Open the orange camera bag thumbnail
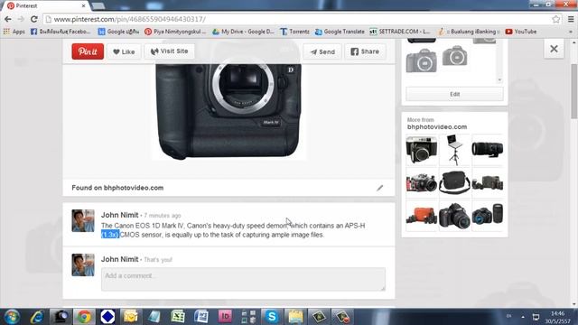578x325 pixels. tap(422, 216)
